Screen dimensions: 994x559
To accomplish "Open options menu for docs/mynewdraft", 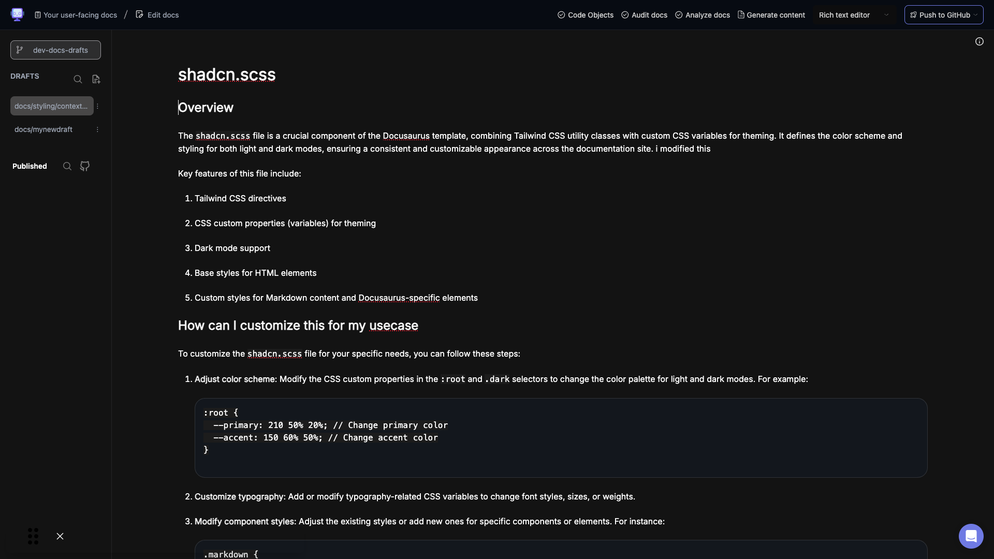I will (x=97, y=129).
